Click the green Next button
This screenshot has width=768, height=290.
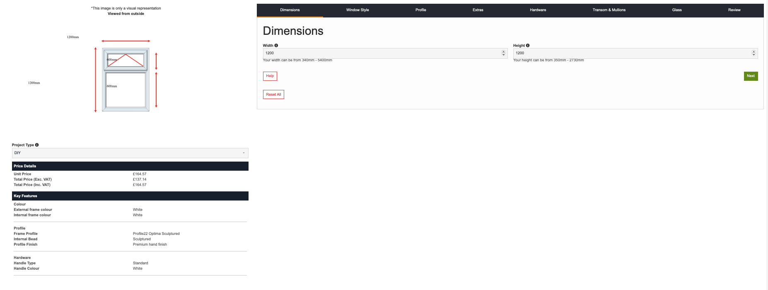[751, 76]
